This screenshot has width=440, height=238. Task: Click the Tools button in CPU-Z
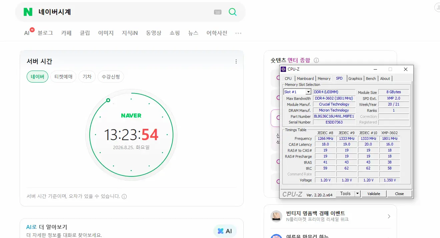(x=345, y=193)
